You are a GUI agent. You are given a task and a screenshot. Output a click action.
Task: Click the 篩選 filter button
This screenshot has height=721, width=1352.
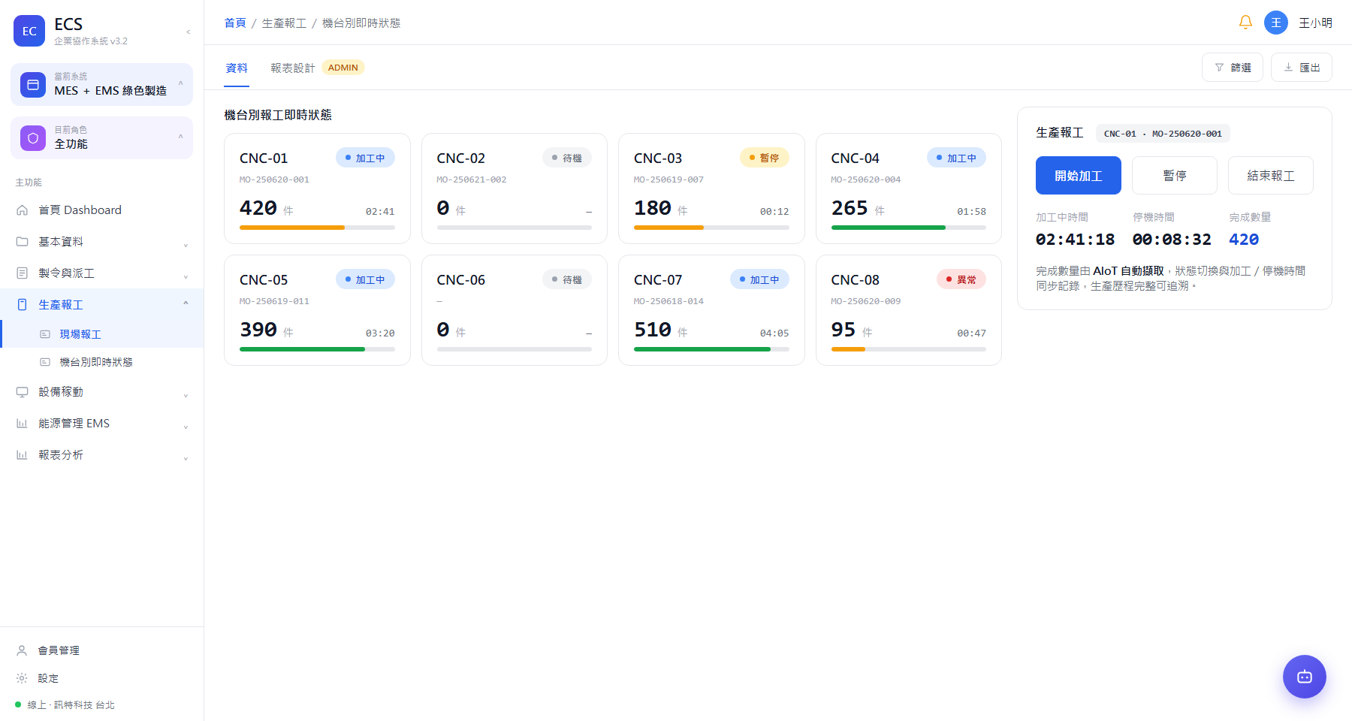tap(1233, 68)
